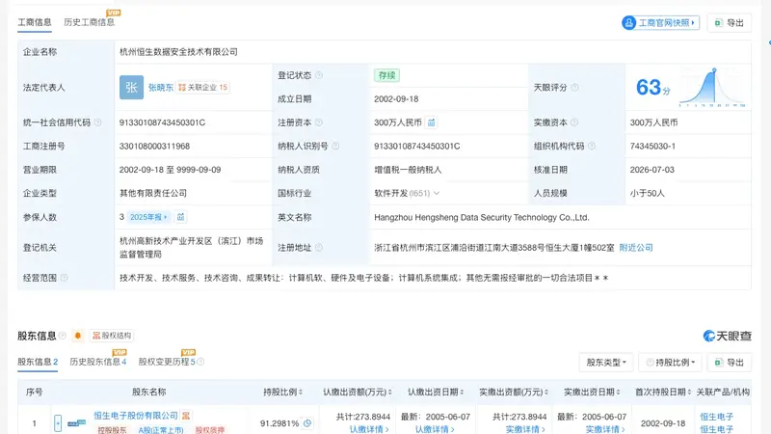
Task: Click approval date 2026-07-03
Action: (652, 170)
